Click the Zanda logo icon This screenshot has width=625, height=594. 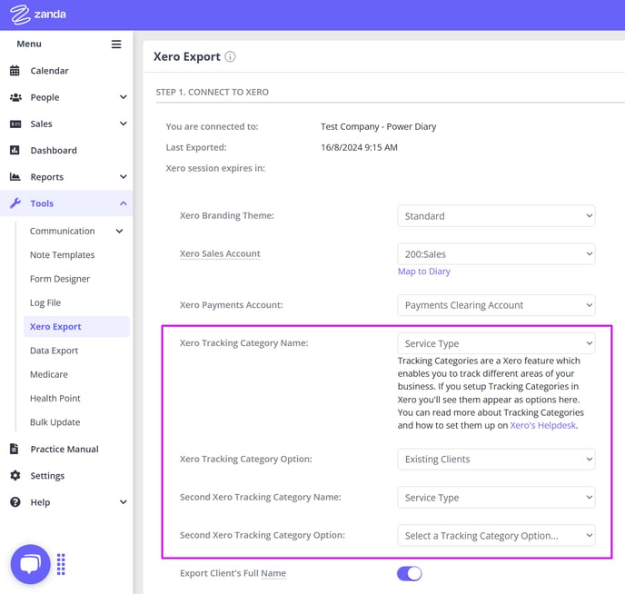pos(20,15)
